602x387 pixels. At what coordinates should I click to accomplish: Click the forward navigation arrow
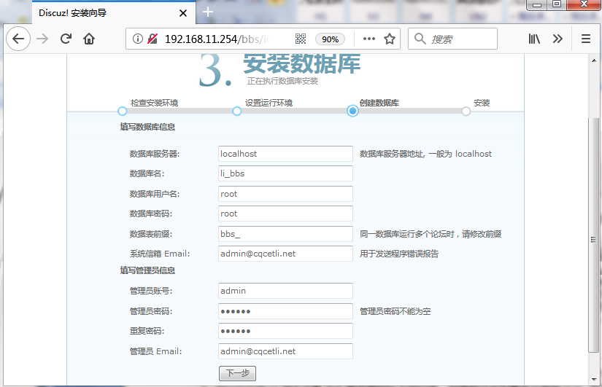42,39
